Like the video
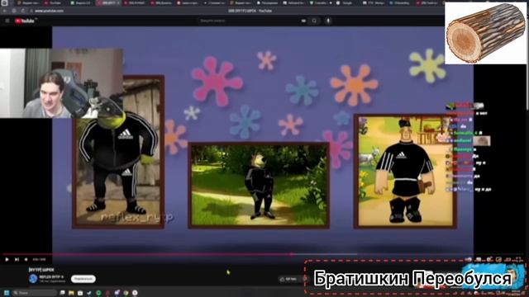Viewport: 529px width, 297px height. pyautogui.click(x=288, y=279)
